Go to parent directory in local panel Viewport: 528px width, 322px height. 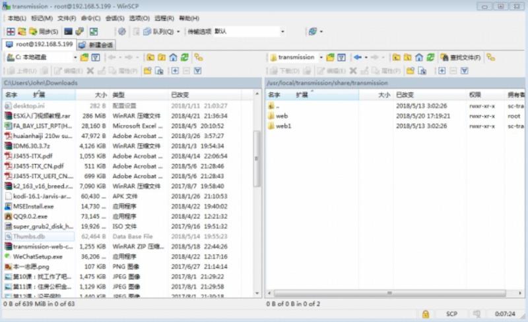coord(150,57)
